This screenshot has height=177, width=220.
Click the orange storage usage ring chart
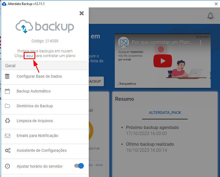91,131
